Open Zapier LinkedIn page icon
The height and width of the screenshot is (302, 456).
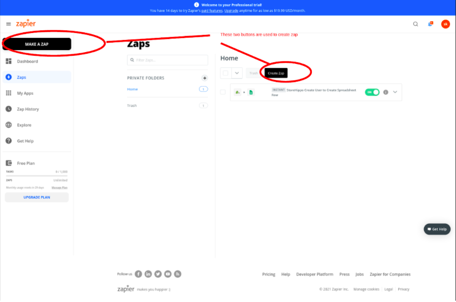pyautogui.click(x=148, y=274)
